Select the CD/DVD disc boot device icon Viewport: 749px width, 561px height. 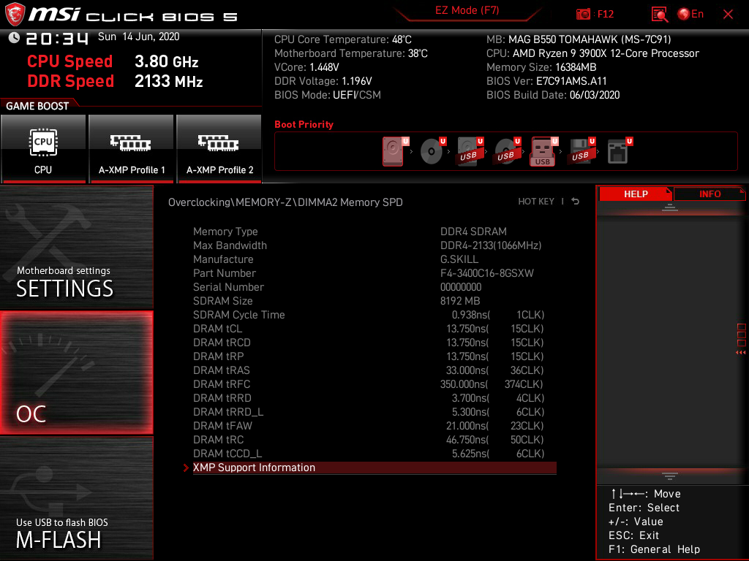433,151
